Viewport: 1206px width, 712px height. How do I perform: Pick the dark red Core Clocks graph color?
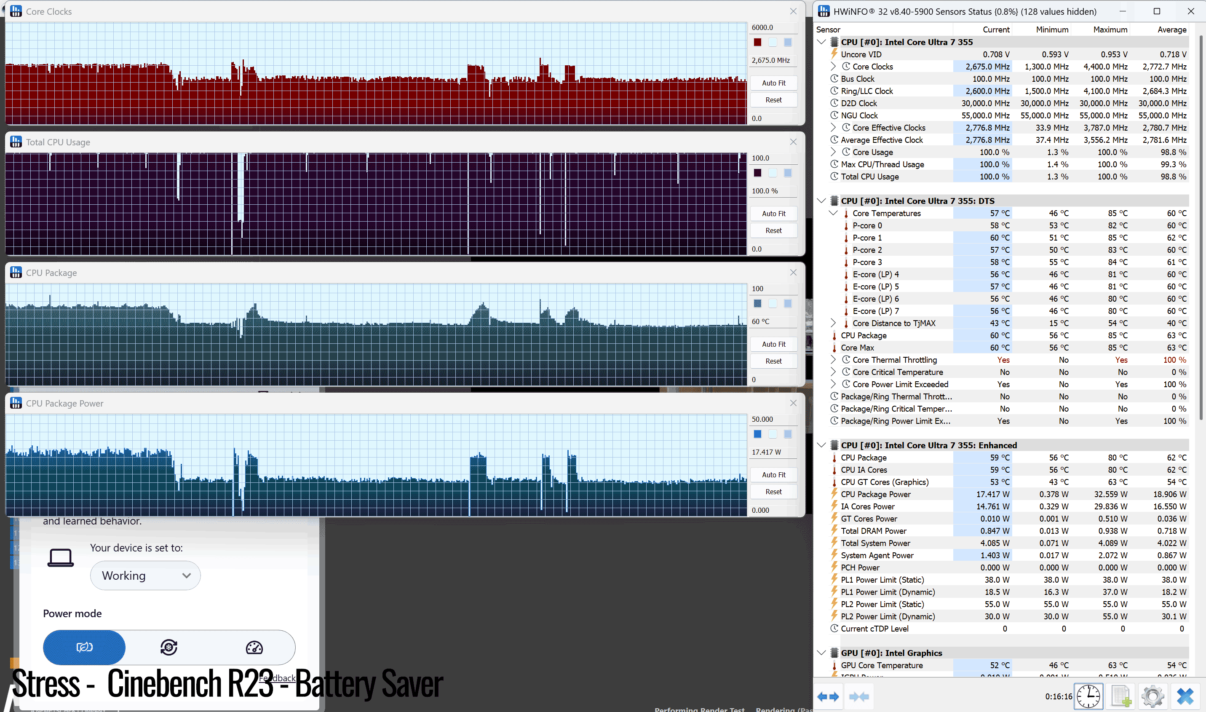(x=757, y=42)
